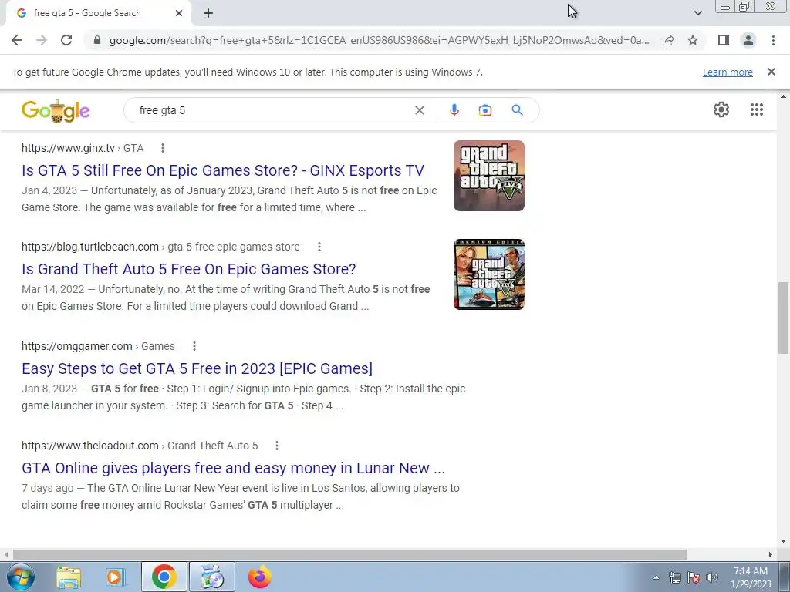
Task: Click the scroll down arrow
Action: coord(784,541)
